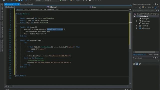Open Explorador de soluciones window position menu

coord(153,4)
